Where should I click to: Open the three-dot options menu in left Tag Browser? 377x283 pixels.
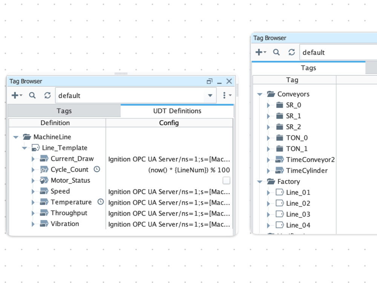pyautogui.click(x=227, y=95)
